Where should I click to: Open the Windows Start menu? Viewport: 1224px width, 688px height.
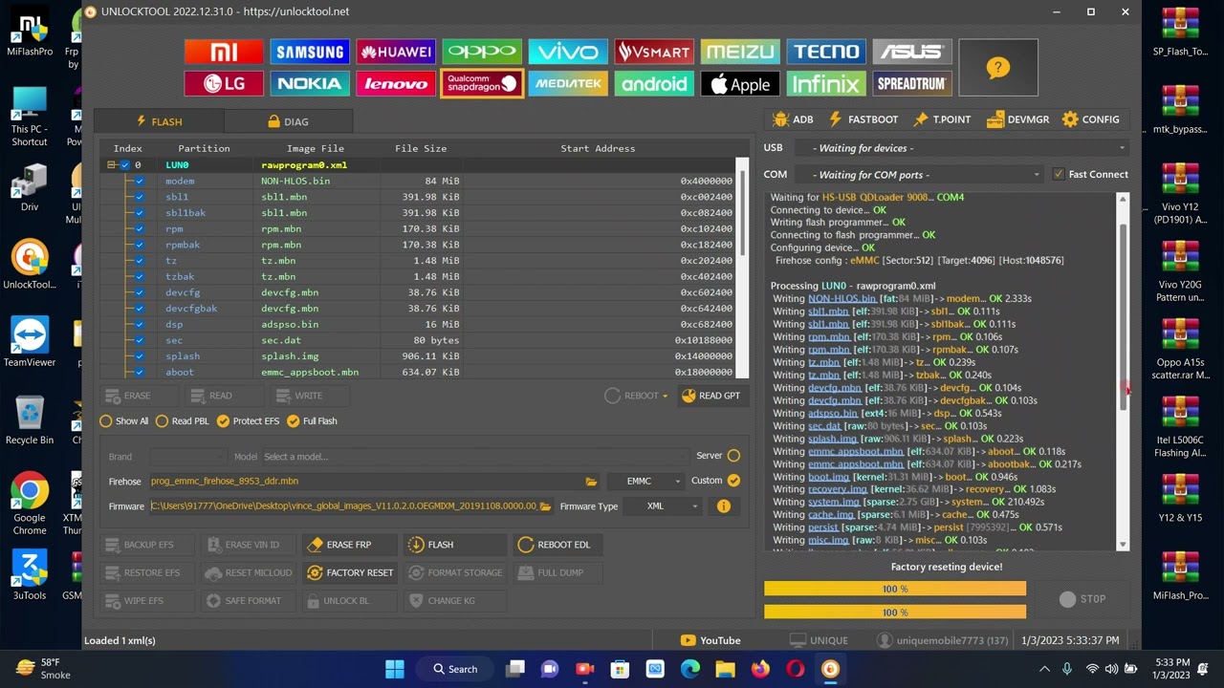click(x=394, y=669)
